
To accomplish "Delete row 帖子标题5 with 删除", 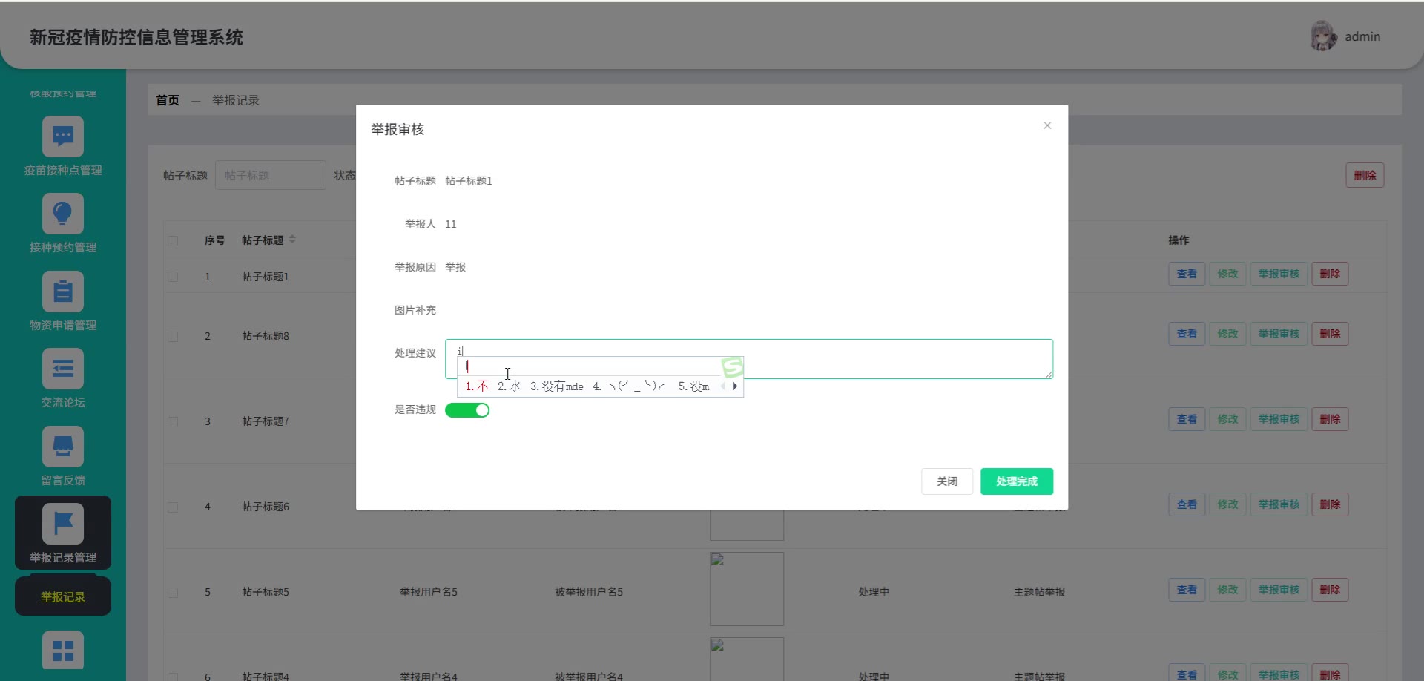I will tap(1330, 590).
